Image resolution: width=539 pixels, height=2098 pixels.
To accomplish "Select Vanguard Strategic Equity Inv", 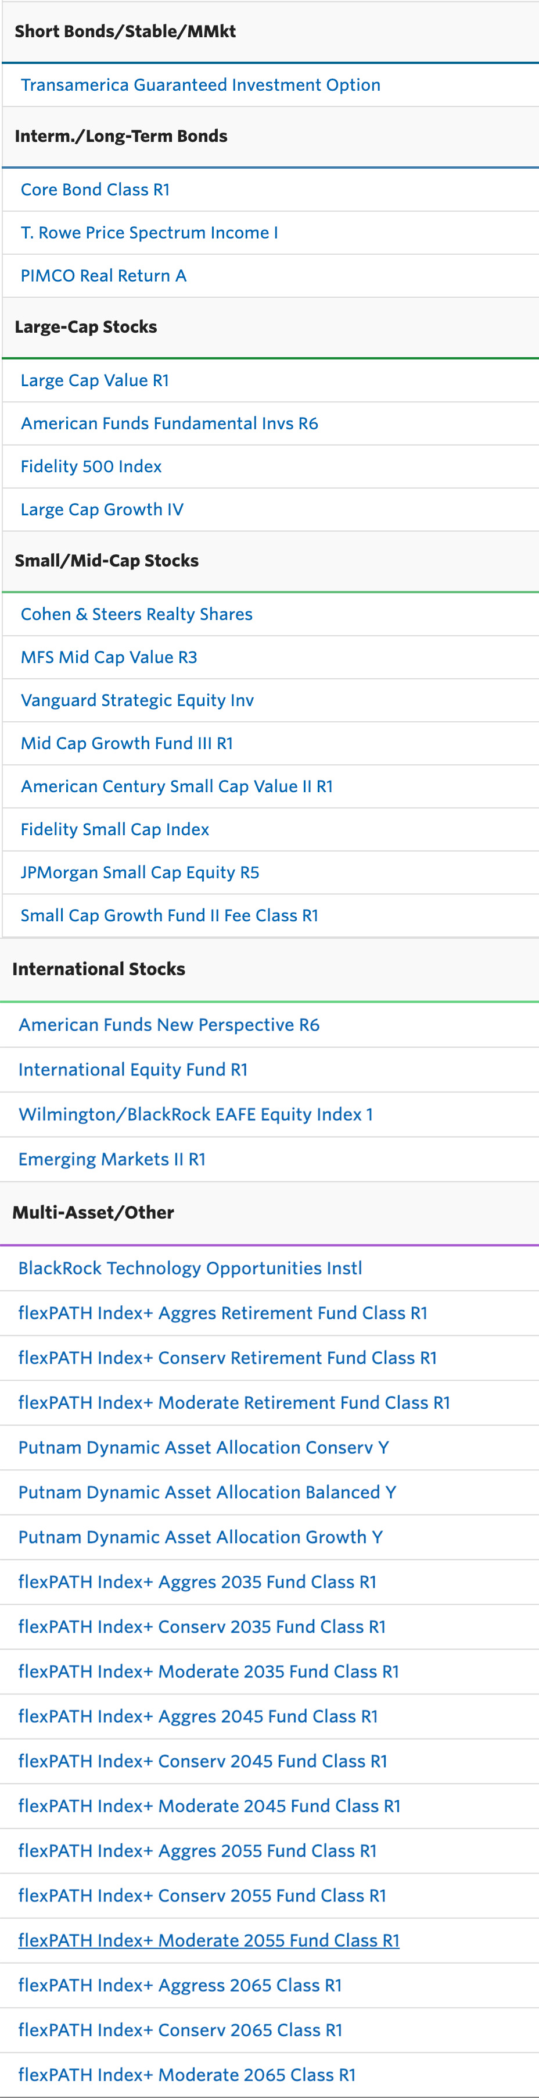I will point(136,700).
